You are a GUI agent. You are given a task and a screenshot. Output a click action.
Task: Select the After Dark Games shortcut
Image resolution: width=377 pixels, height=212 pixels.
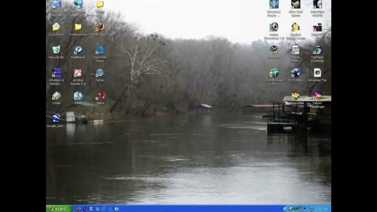pyautogui.click(x=295, y=8)
